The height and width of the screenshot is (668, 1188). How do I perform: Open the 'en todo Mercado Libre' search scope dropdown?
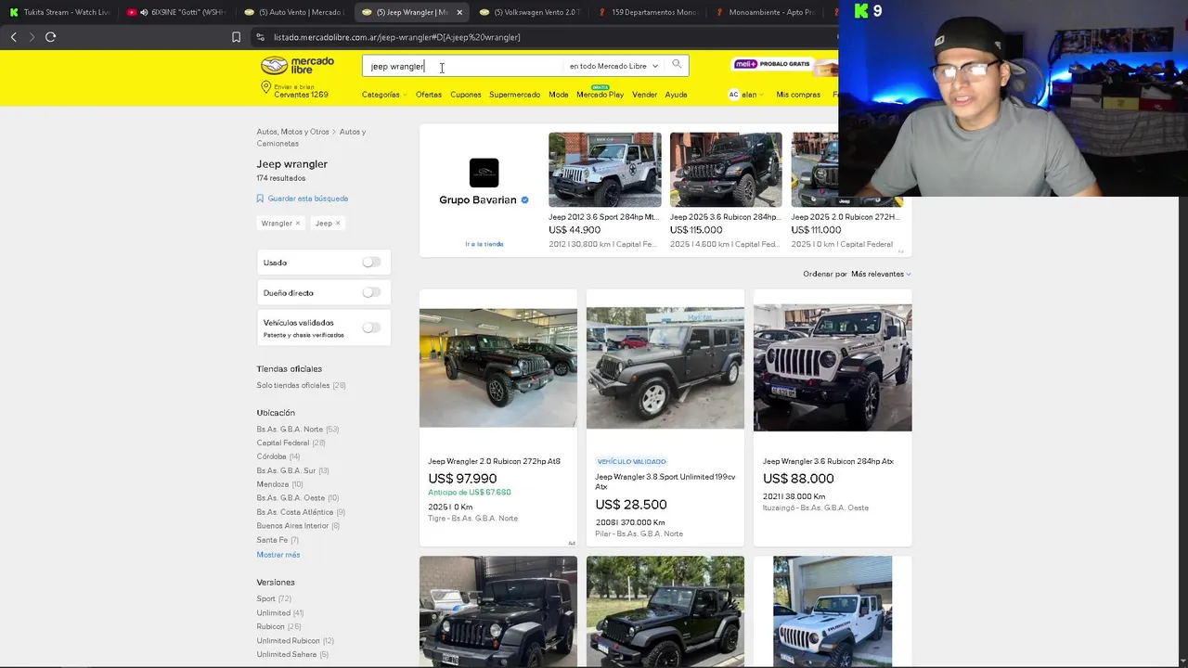(613, 66)
